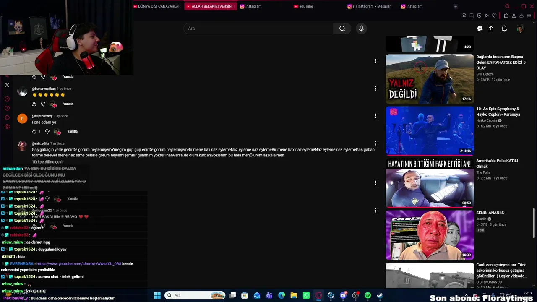Translate @mtr_edits comment with Türkçe diline çevir

point(48,162)
